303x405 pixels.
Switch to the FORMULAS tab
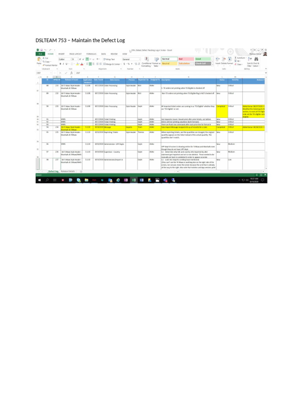pos(91,54)
